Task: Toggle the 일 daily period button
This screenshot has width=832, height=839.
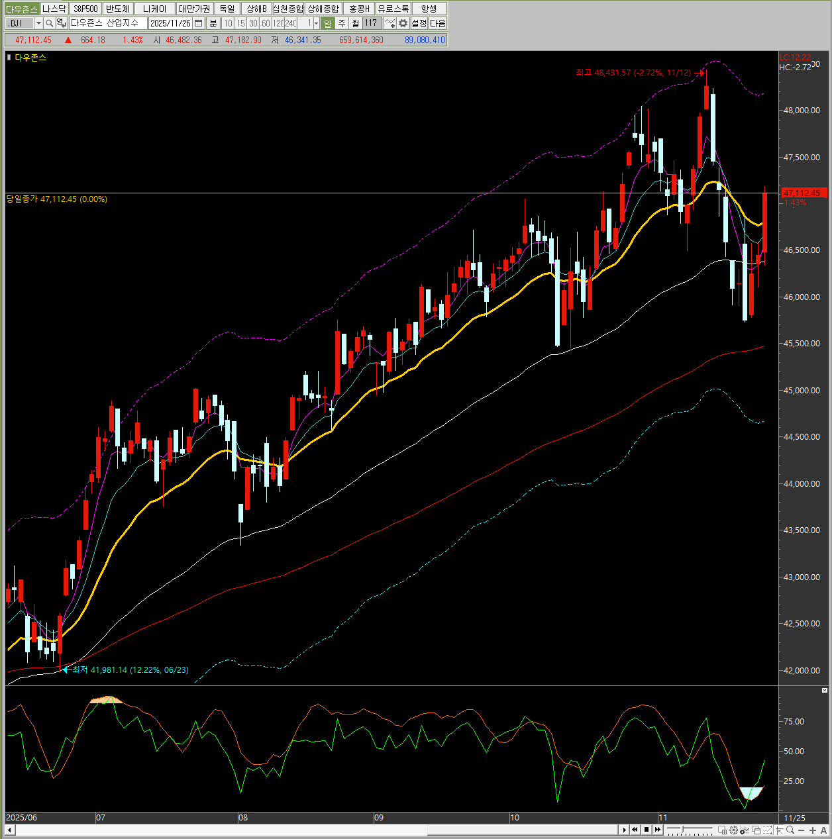Action: pyautogui.click(x=328, y=23)
